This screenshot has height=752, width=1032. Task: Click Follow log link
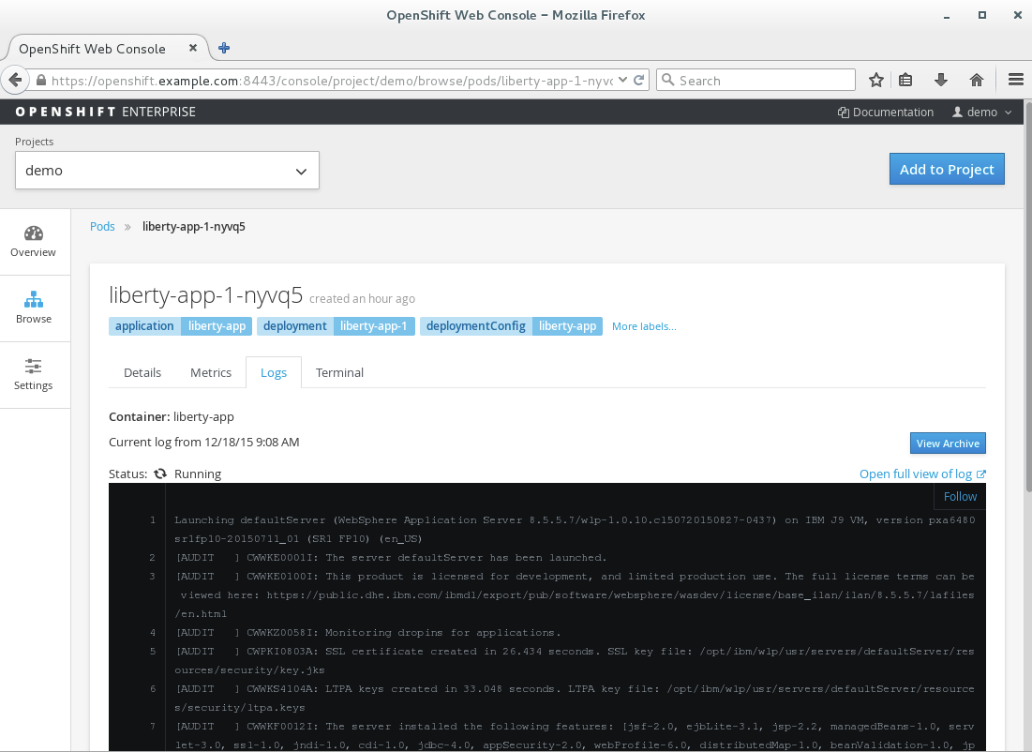(960, 497)
